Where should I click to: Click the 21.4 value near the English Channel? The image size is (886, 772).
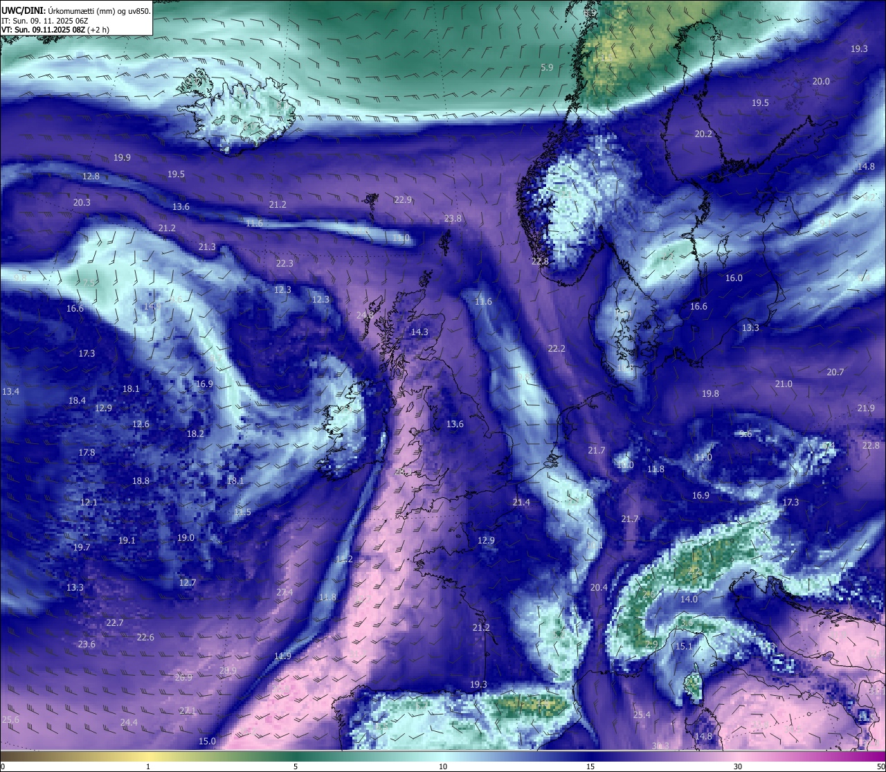[x=521, y=502]
